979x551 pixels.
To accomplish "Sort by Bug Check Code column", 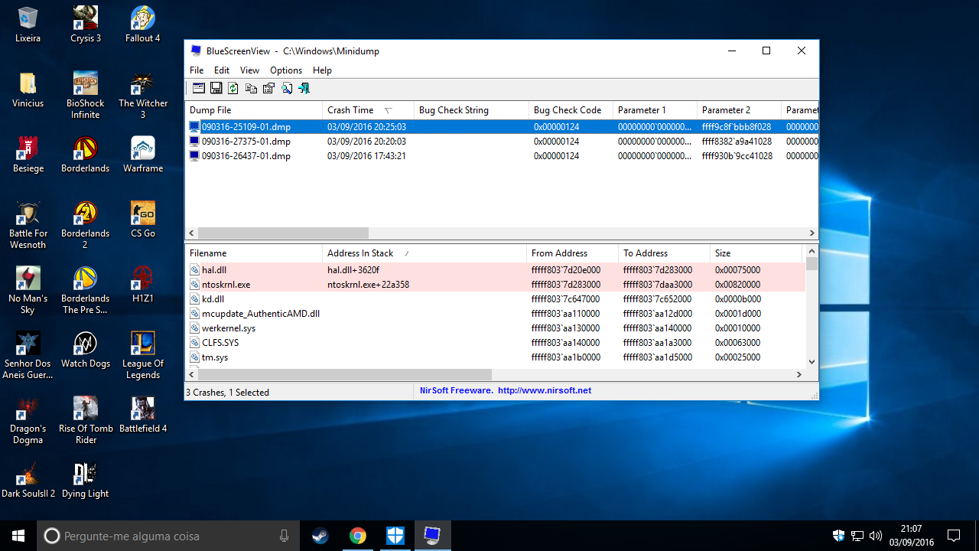I will 571,110.
